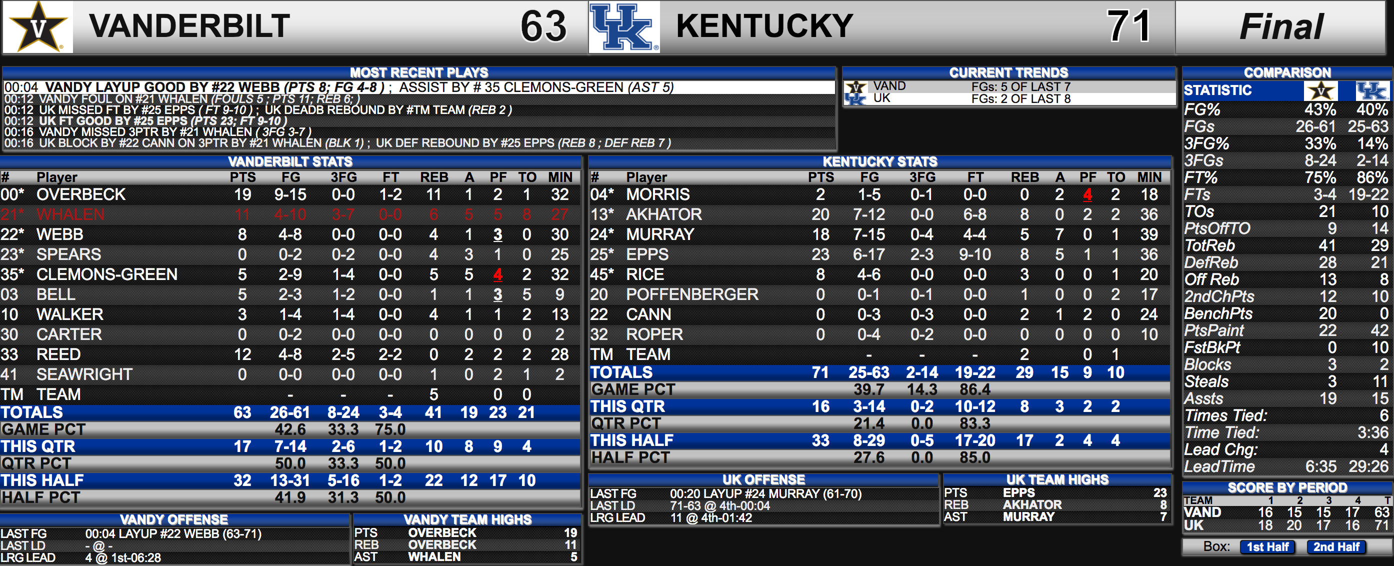Open the 2nd Half box score
This screenshot has height=566, width=1394.
(x=1335, y=546)
